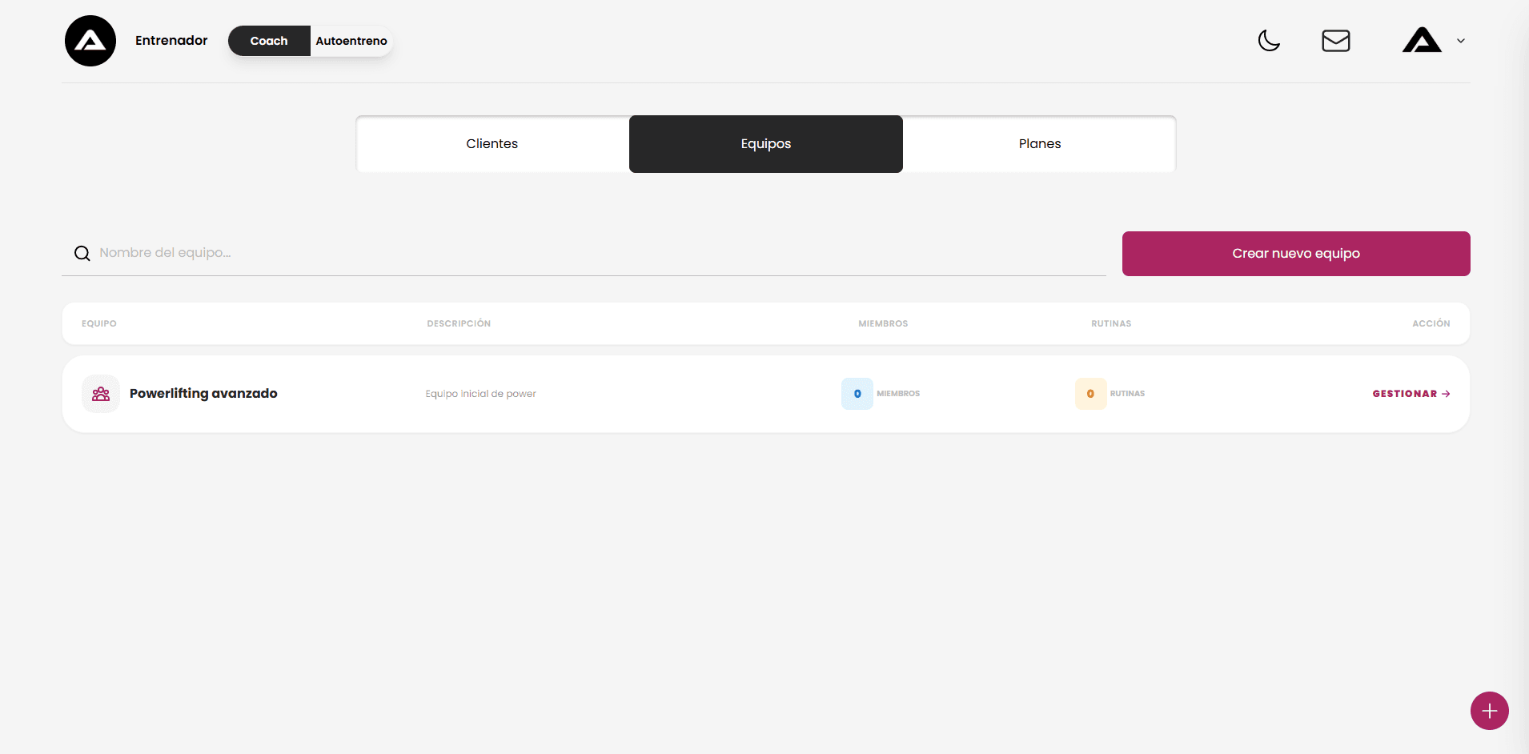Viewport: 1529px width, 754px height.
Task: Select the Equipos tab
Action: [x=765, y=144]
